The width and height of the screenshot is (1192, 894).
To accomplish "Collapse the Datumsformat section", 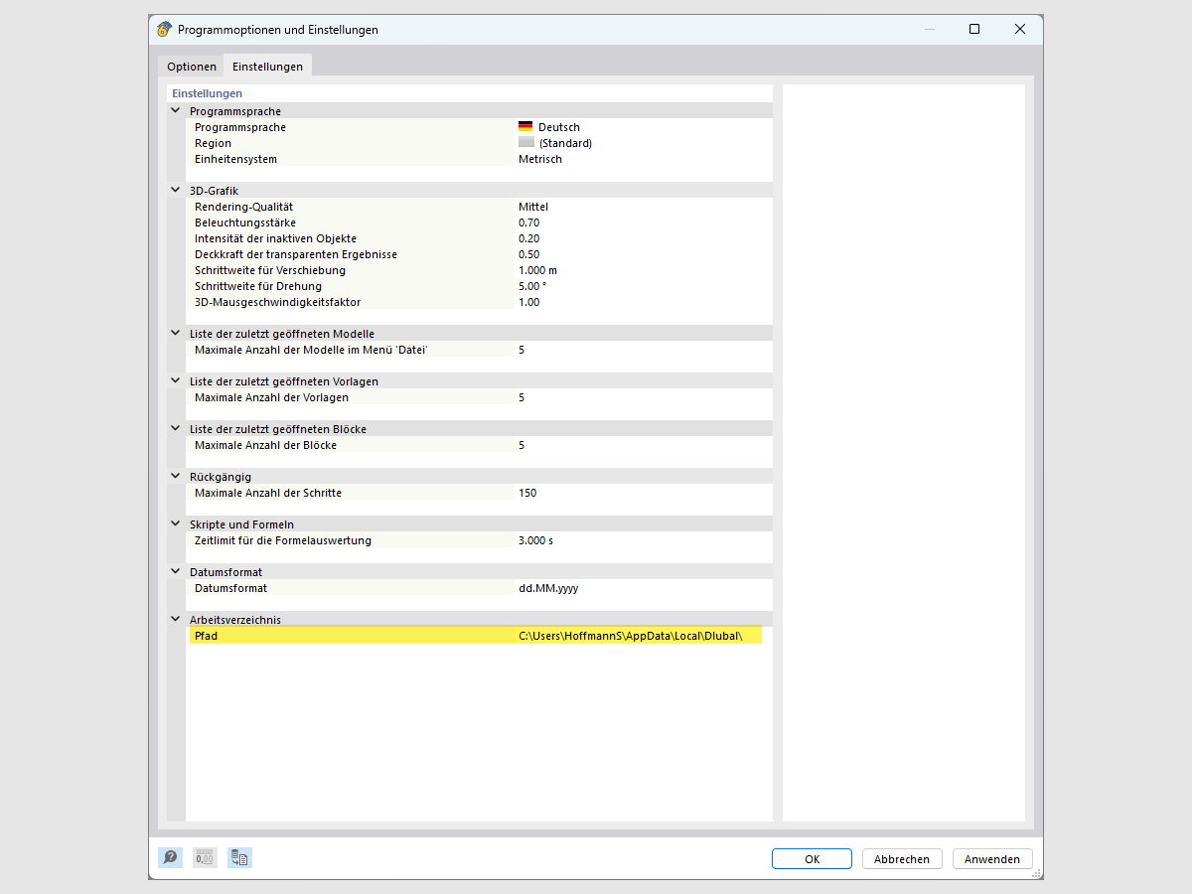I will pos(175,571).
